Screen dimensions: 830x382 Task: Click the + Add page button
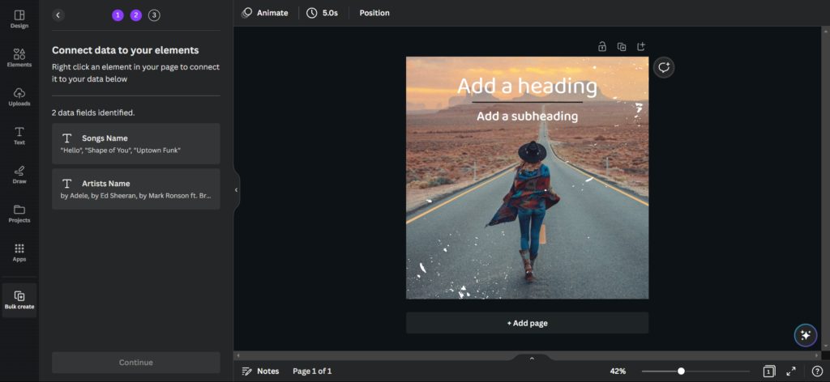[527, 323]
